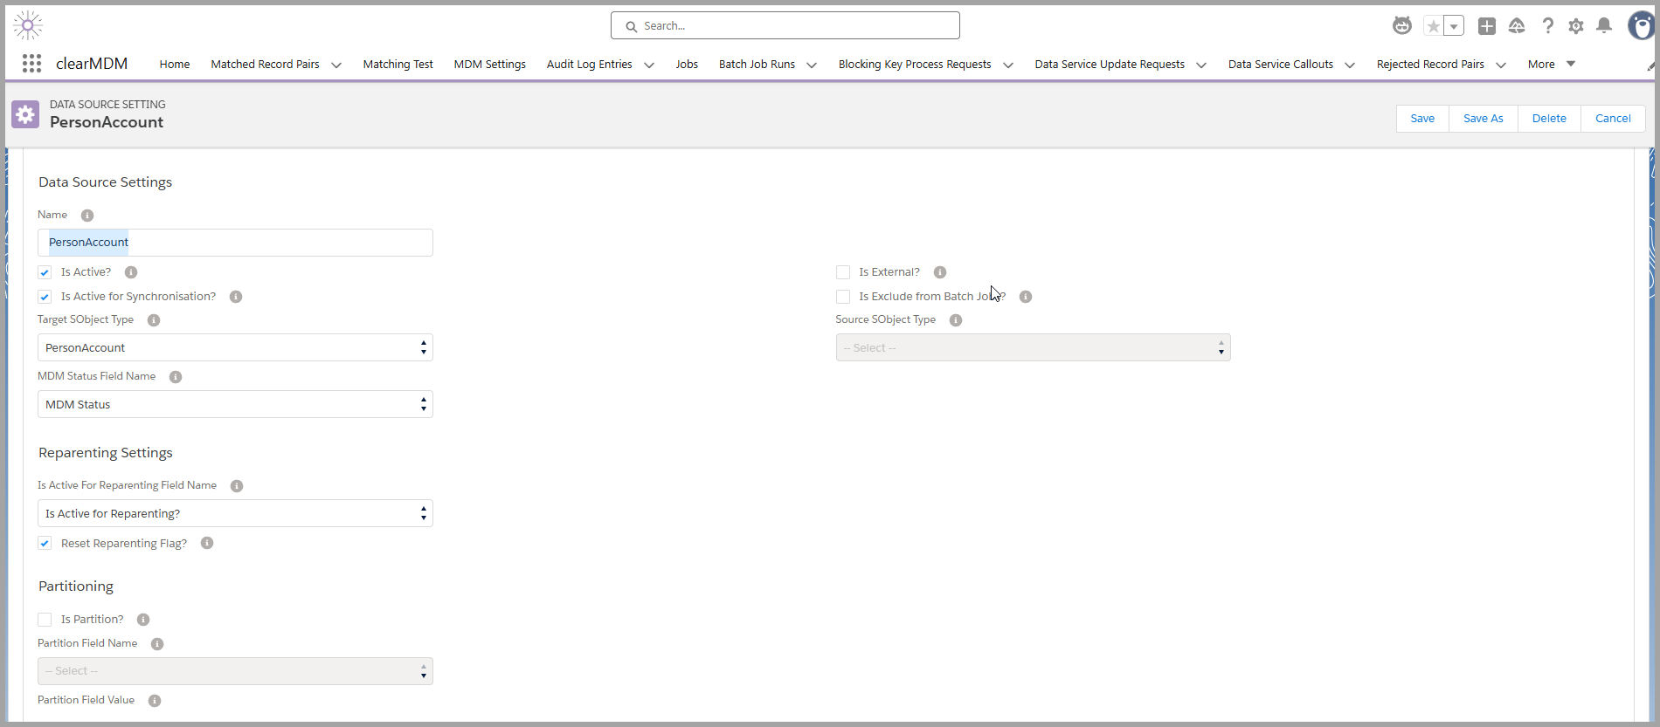Open Global Actions plus icon
This screenshot has height=727, width=1660.
(x=1486, y=26)
